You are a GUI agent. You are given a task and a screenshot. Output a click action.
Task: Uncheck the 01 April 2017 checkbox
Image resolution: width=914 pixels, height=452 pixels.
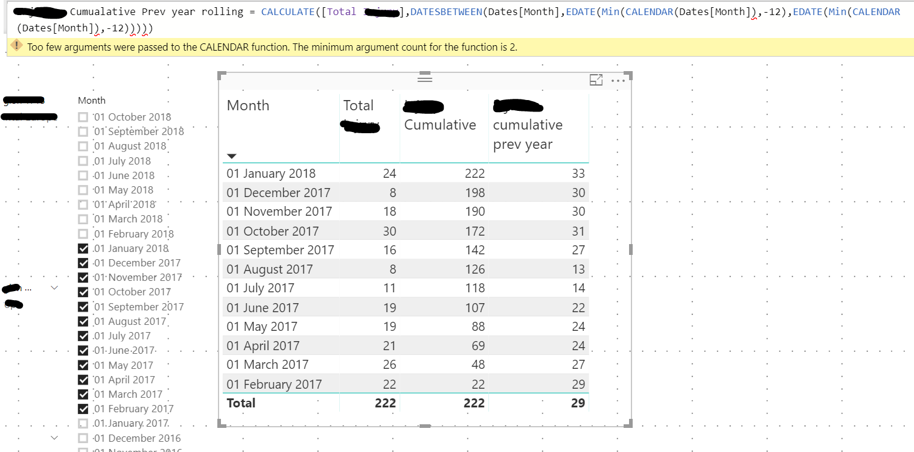[x=83, y=380]
